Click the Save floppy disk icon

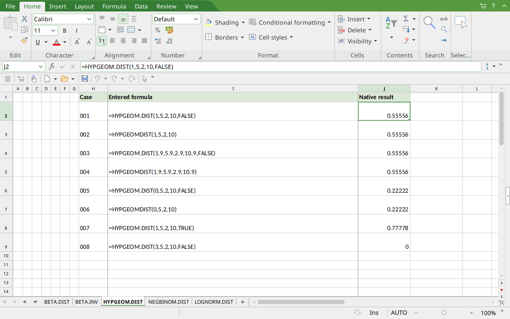click(x=85, y=79)
